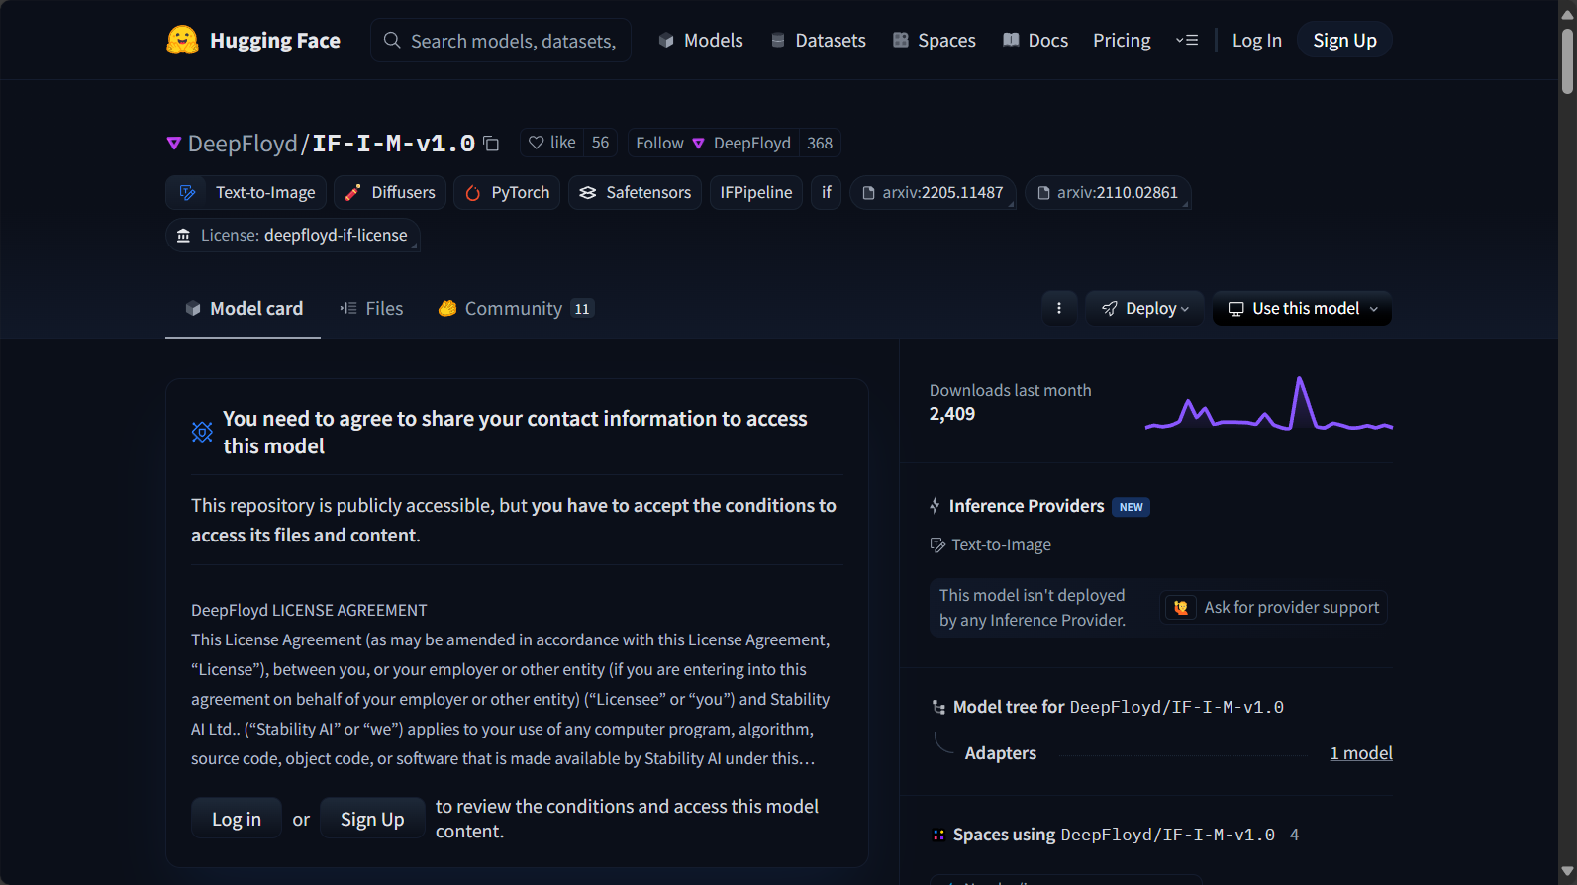Viewport: 1577px width, 885px height.
Task: Click the Safetensors tag icon
Action: (x=588, y=193)
